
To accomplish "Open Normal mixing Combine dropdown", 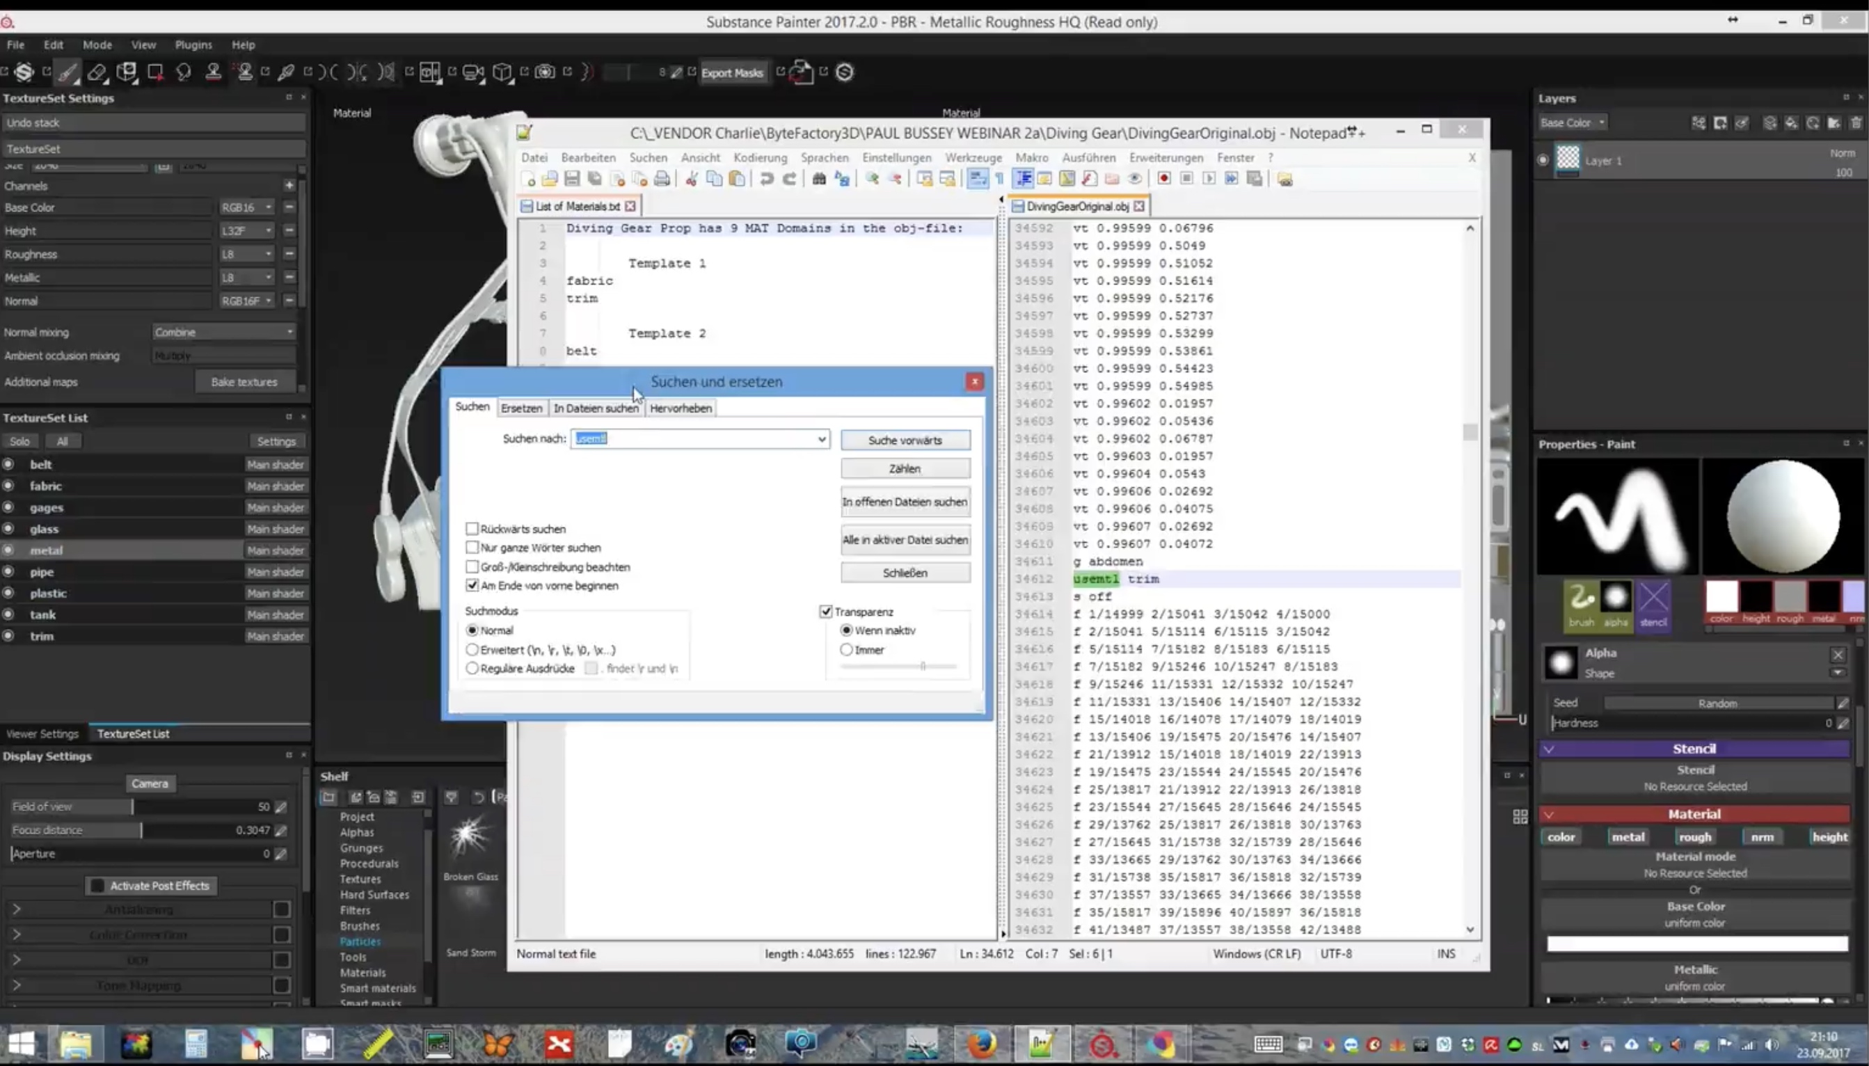I will pyautogui.click(x=224, y=332).
